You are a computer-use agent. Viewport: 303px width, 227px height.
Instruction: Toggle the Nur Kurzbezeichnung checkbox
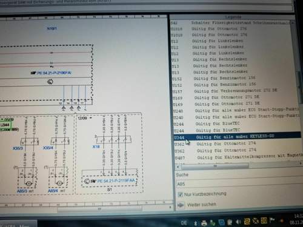point(180,194)
